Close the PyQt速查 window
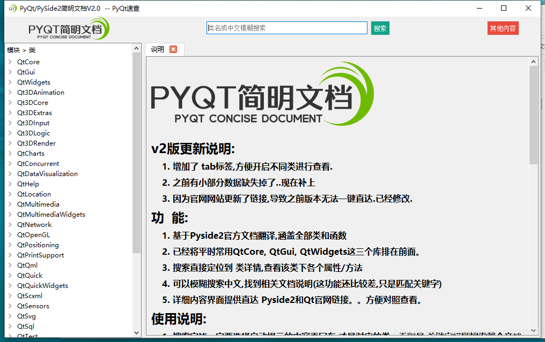The width and height of the screenshot is (545, 342). [528, 9]
